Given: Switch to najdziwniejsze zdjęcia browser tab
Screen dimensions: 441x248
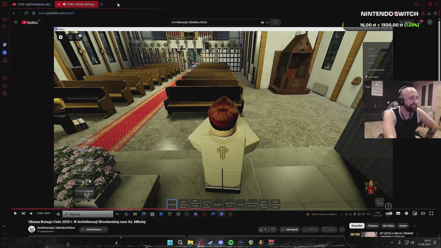Looking at the screenshot, I should (x=31, y=4).
